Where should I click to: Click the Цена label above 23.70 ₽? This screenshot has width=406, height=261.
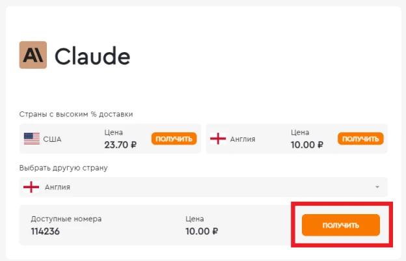click(113, 132)
